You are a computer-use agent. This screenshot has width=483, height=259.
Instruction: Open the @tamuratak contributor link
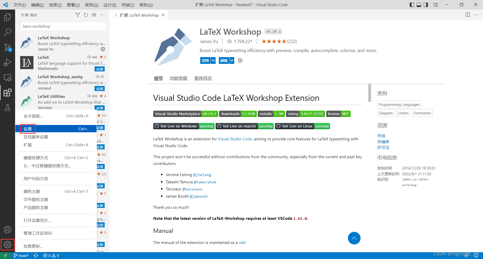point(205,182)
